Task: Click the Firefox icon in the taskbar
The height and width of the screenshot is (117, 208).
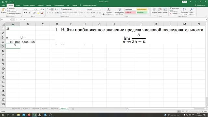Action: point(29,115)
